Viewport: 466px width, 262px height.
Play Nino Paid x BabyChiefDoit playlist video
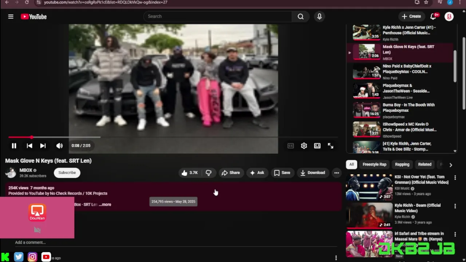point(399,71)
